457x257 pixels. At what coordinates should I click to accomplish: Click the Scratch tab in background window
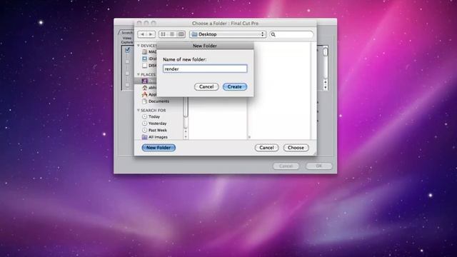click(x=126, y=32)
